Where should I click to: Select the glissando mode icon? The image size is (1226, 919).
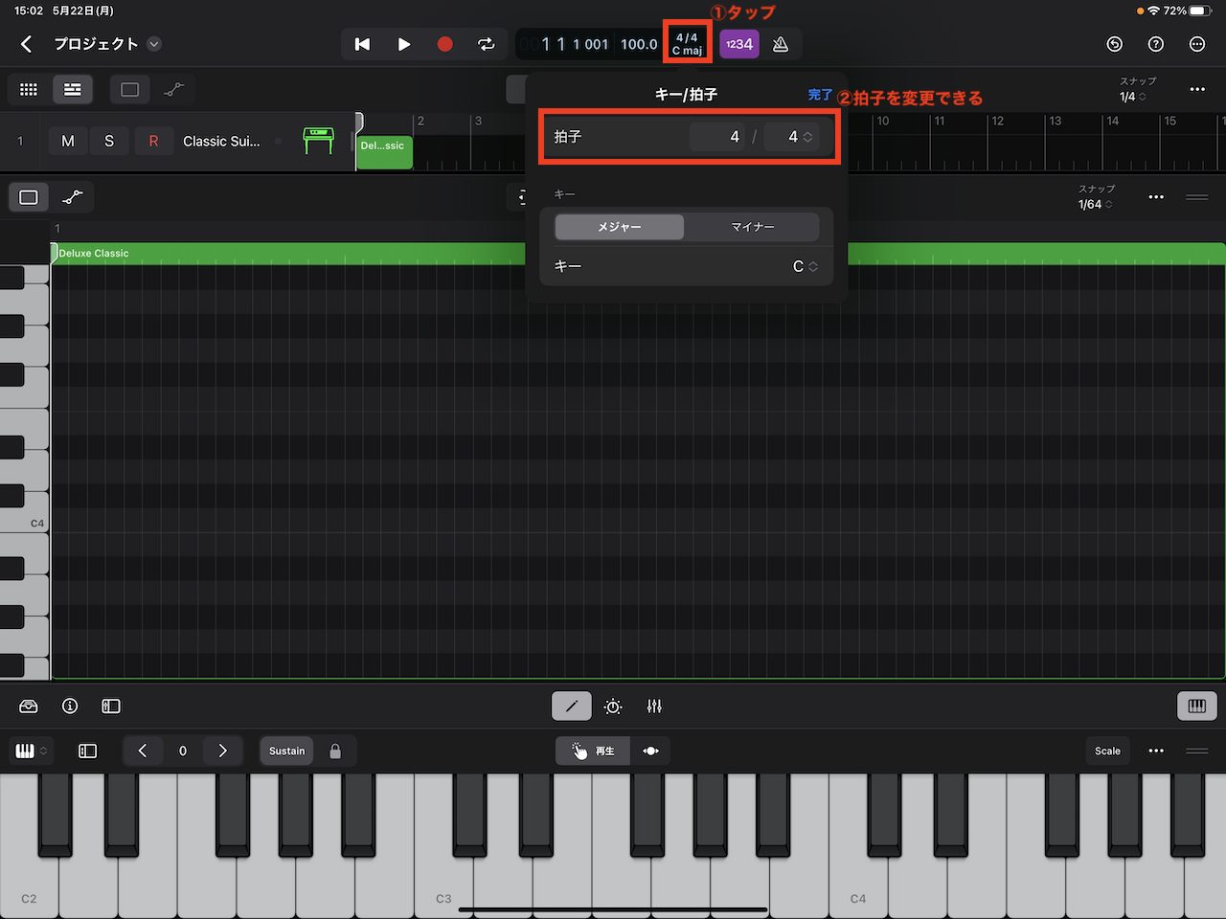(650, 751)
